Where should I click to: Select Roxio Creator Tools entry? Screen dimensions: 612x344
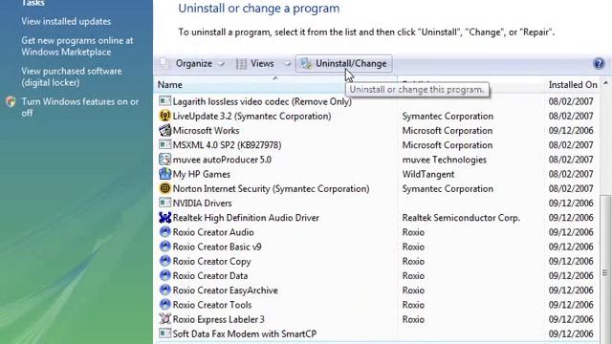[212, 305]
